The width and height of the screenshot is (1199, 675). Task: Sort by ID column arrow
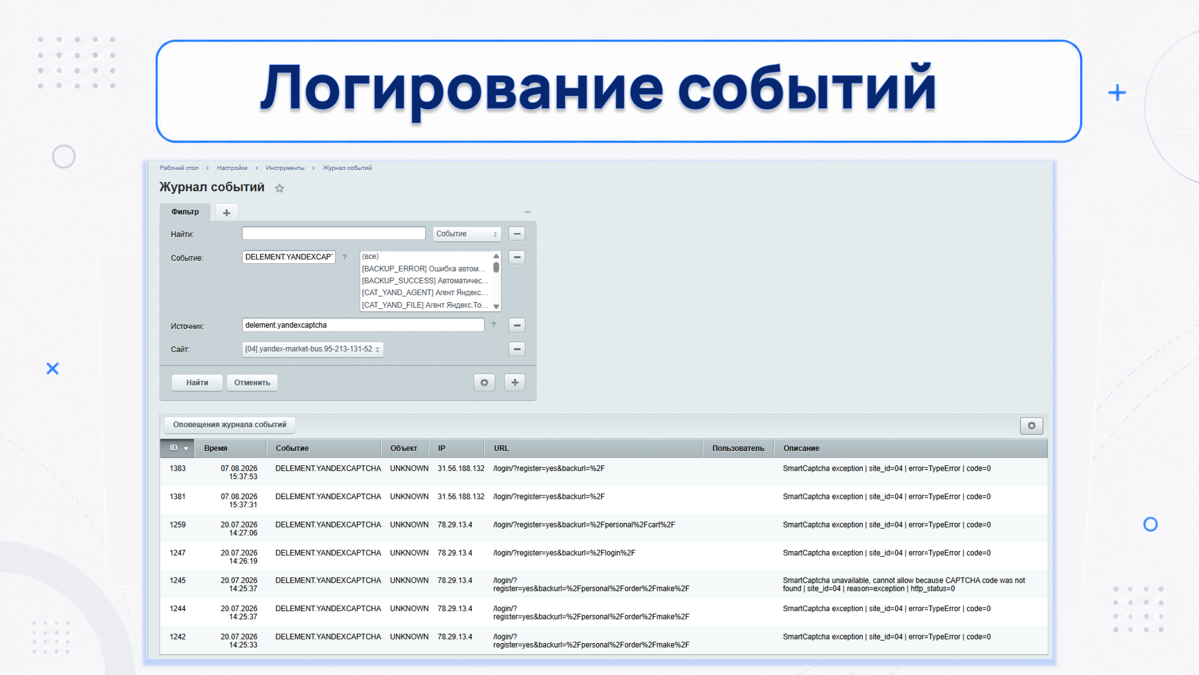tap(186, 448)
